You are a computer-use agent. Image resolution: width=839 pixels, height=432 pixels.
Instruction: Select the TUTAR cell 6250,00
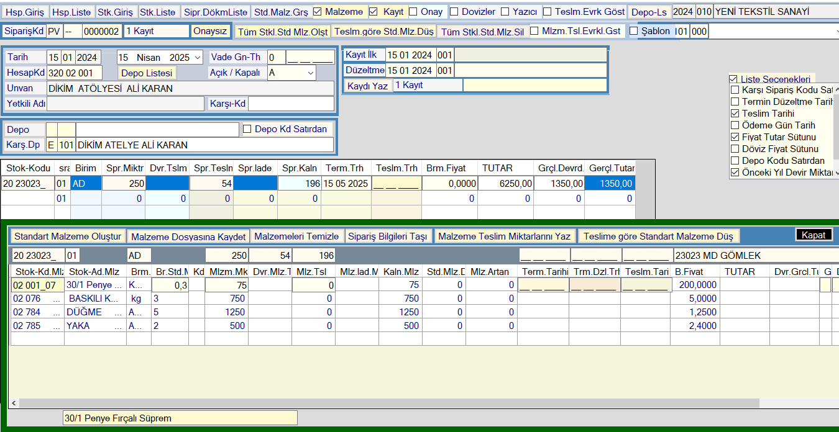505,184
